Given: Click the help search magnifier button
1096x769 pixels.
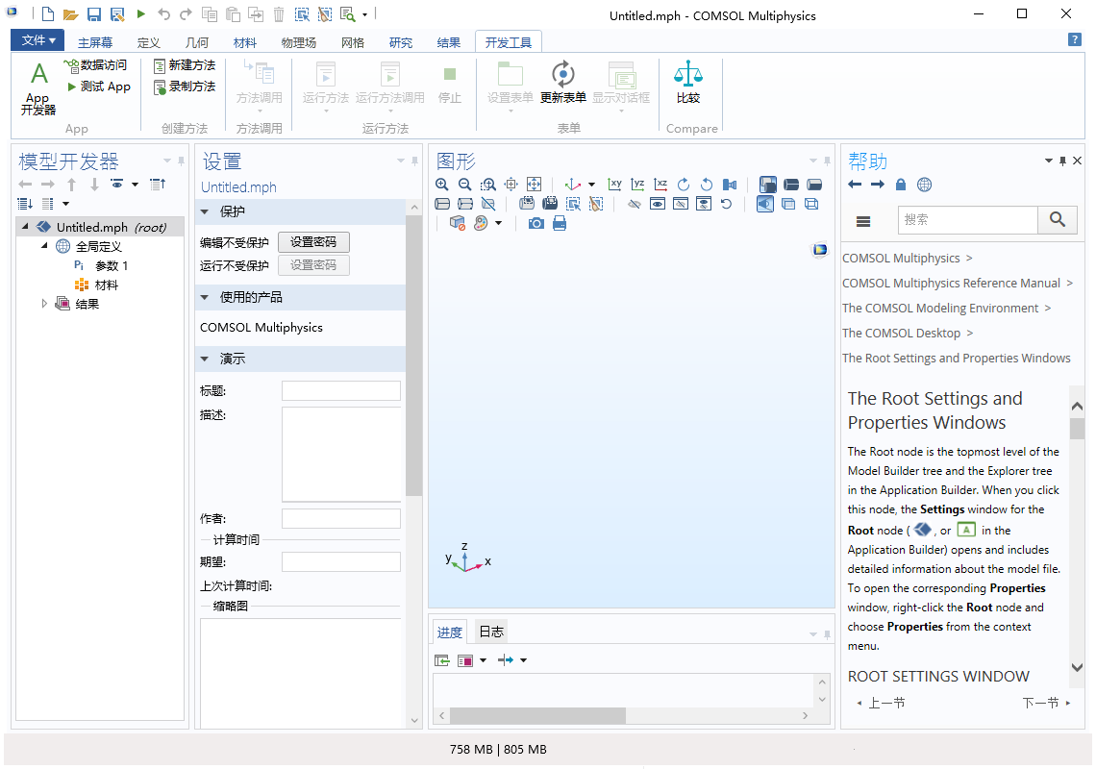Looking at the screenshot, I should tap(1058, 219).
